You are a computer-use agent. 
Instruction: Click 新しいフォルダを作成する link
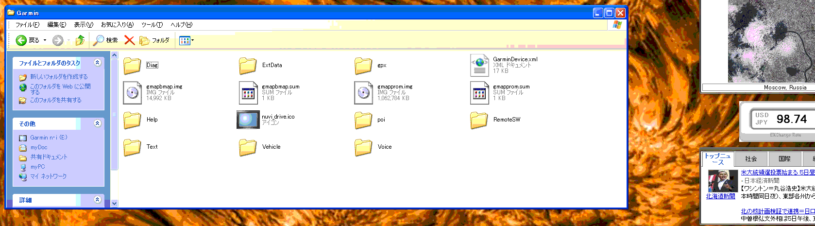tap(59, 77)
